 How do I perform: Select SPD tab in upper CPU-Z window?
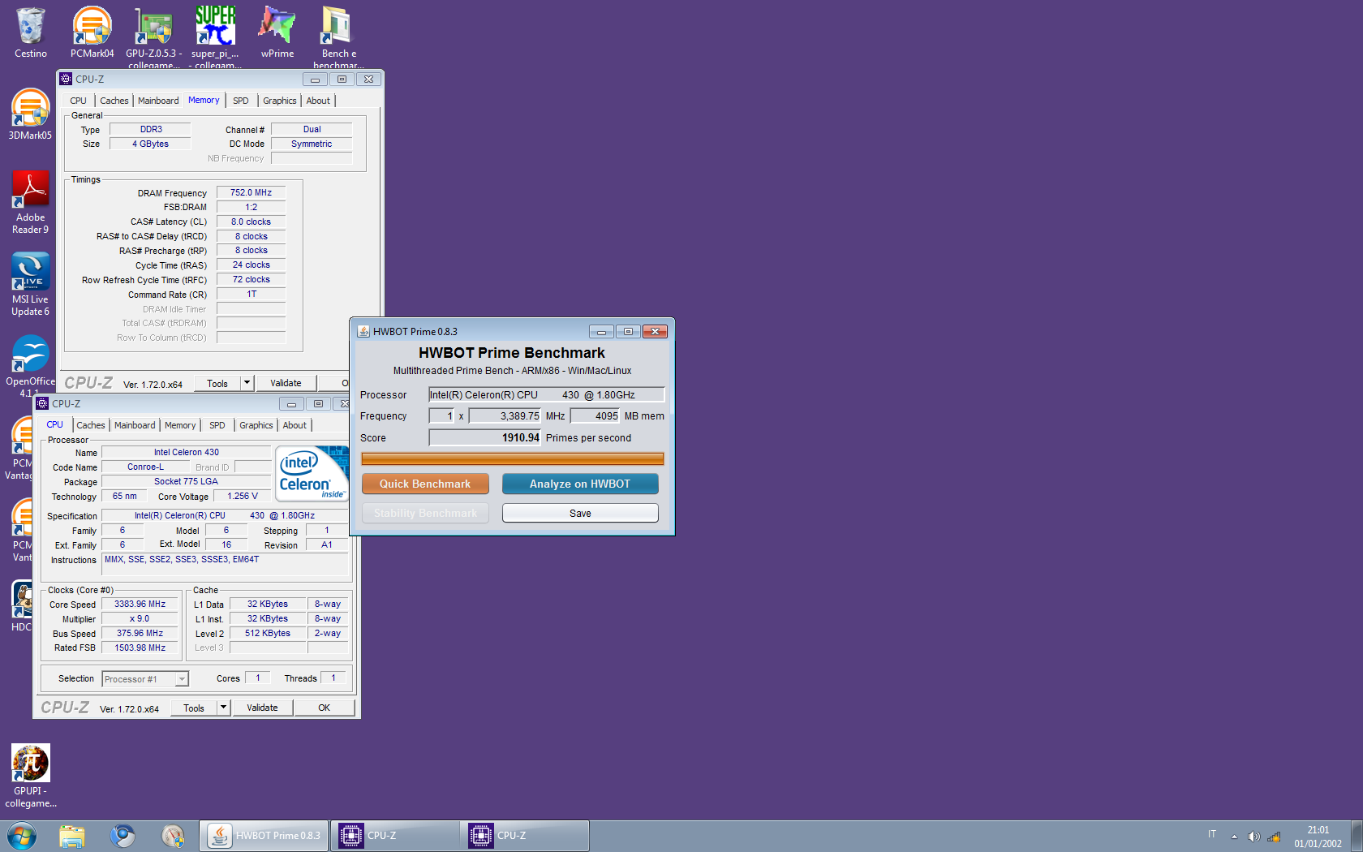241,101
